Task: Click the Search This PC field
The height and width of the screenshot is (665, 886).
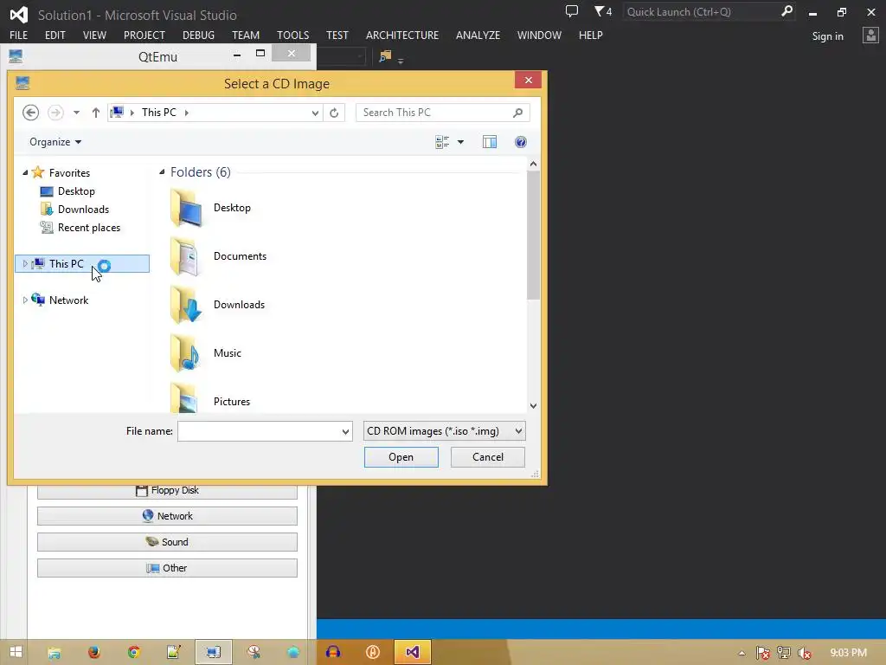Action: (x=442, y=113)
